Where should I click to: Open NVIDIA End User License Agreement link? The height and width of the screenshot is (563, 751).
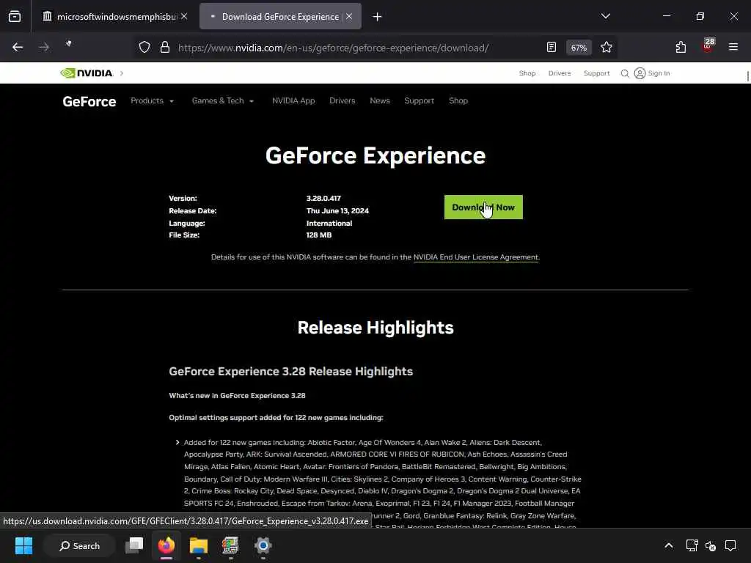[475, 257]
